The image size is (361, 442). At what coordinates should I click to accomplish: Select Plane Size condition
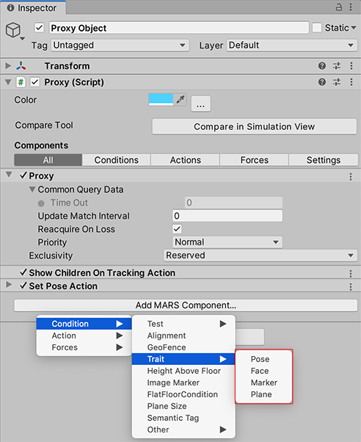(x=183, y=406)
